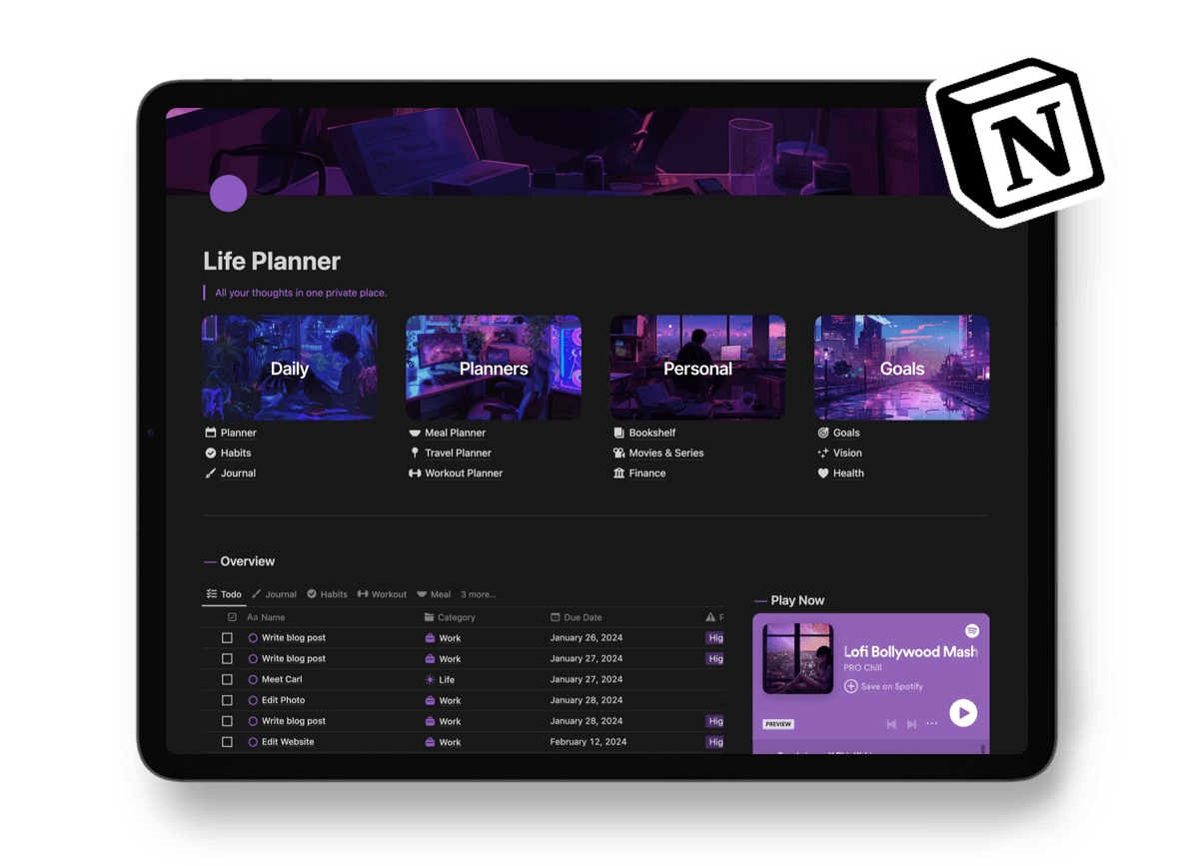Screen dimensions: 1189x866
Task: Play the Lofi Bollywood track
Action: 963,713
